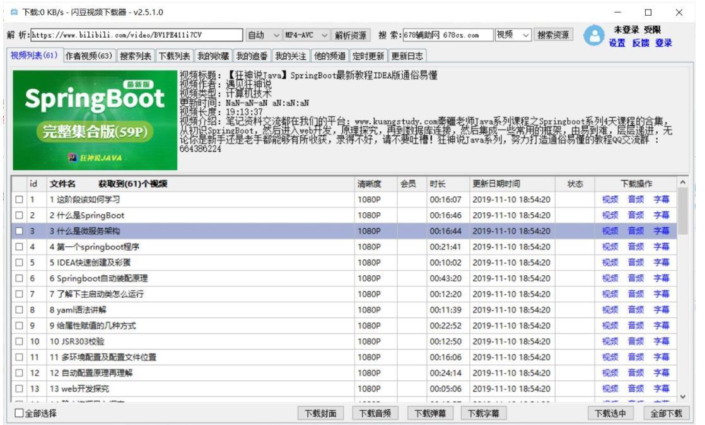Check the box for row 5 IDEA video
The image size is (705, 425).
[x=19, y=263]
